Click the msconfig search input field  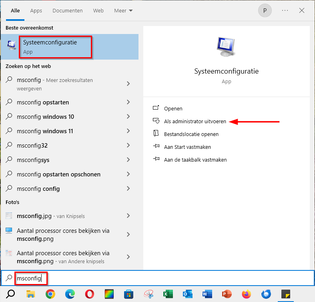point(160,278)
